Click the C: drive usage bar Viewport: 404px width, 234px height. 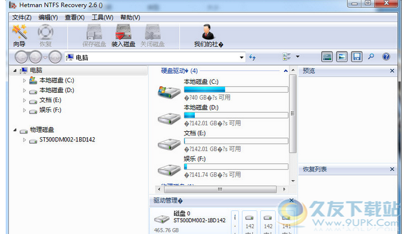236,90
